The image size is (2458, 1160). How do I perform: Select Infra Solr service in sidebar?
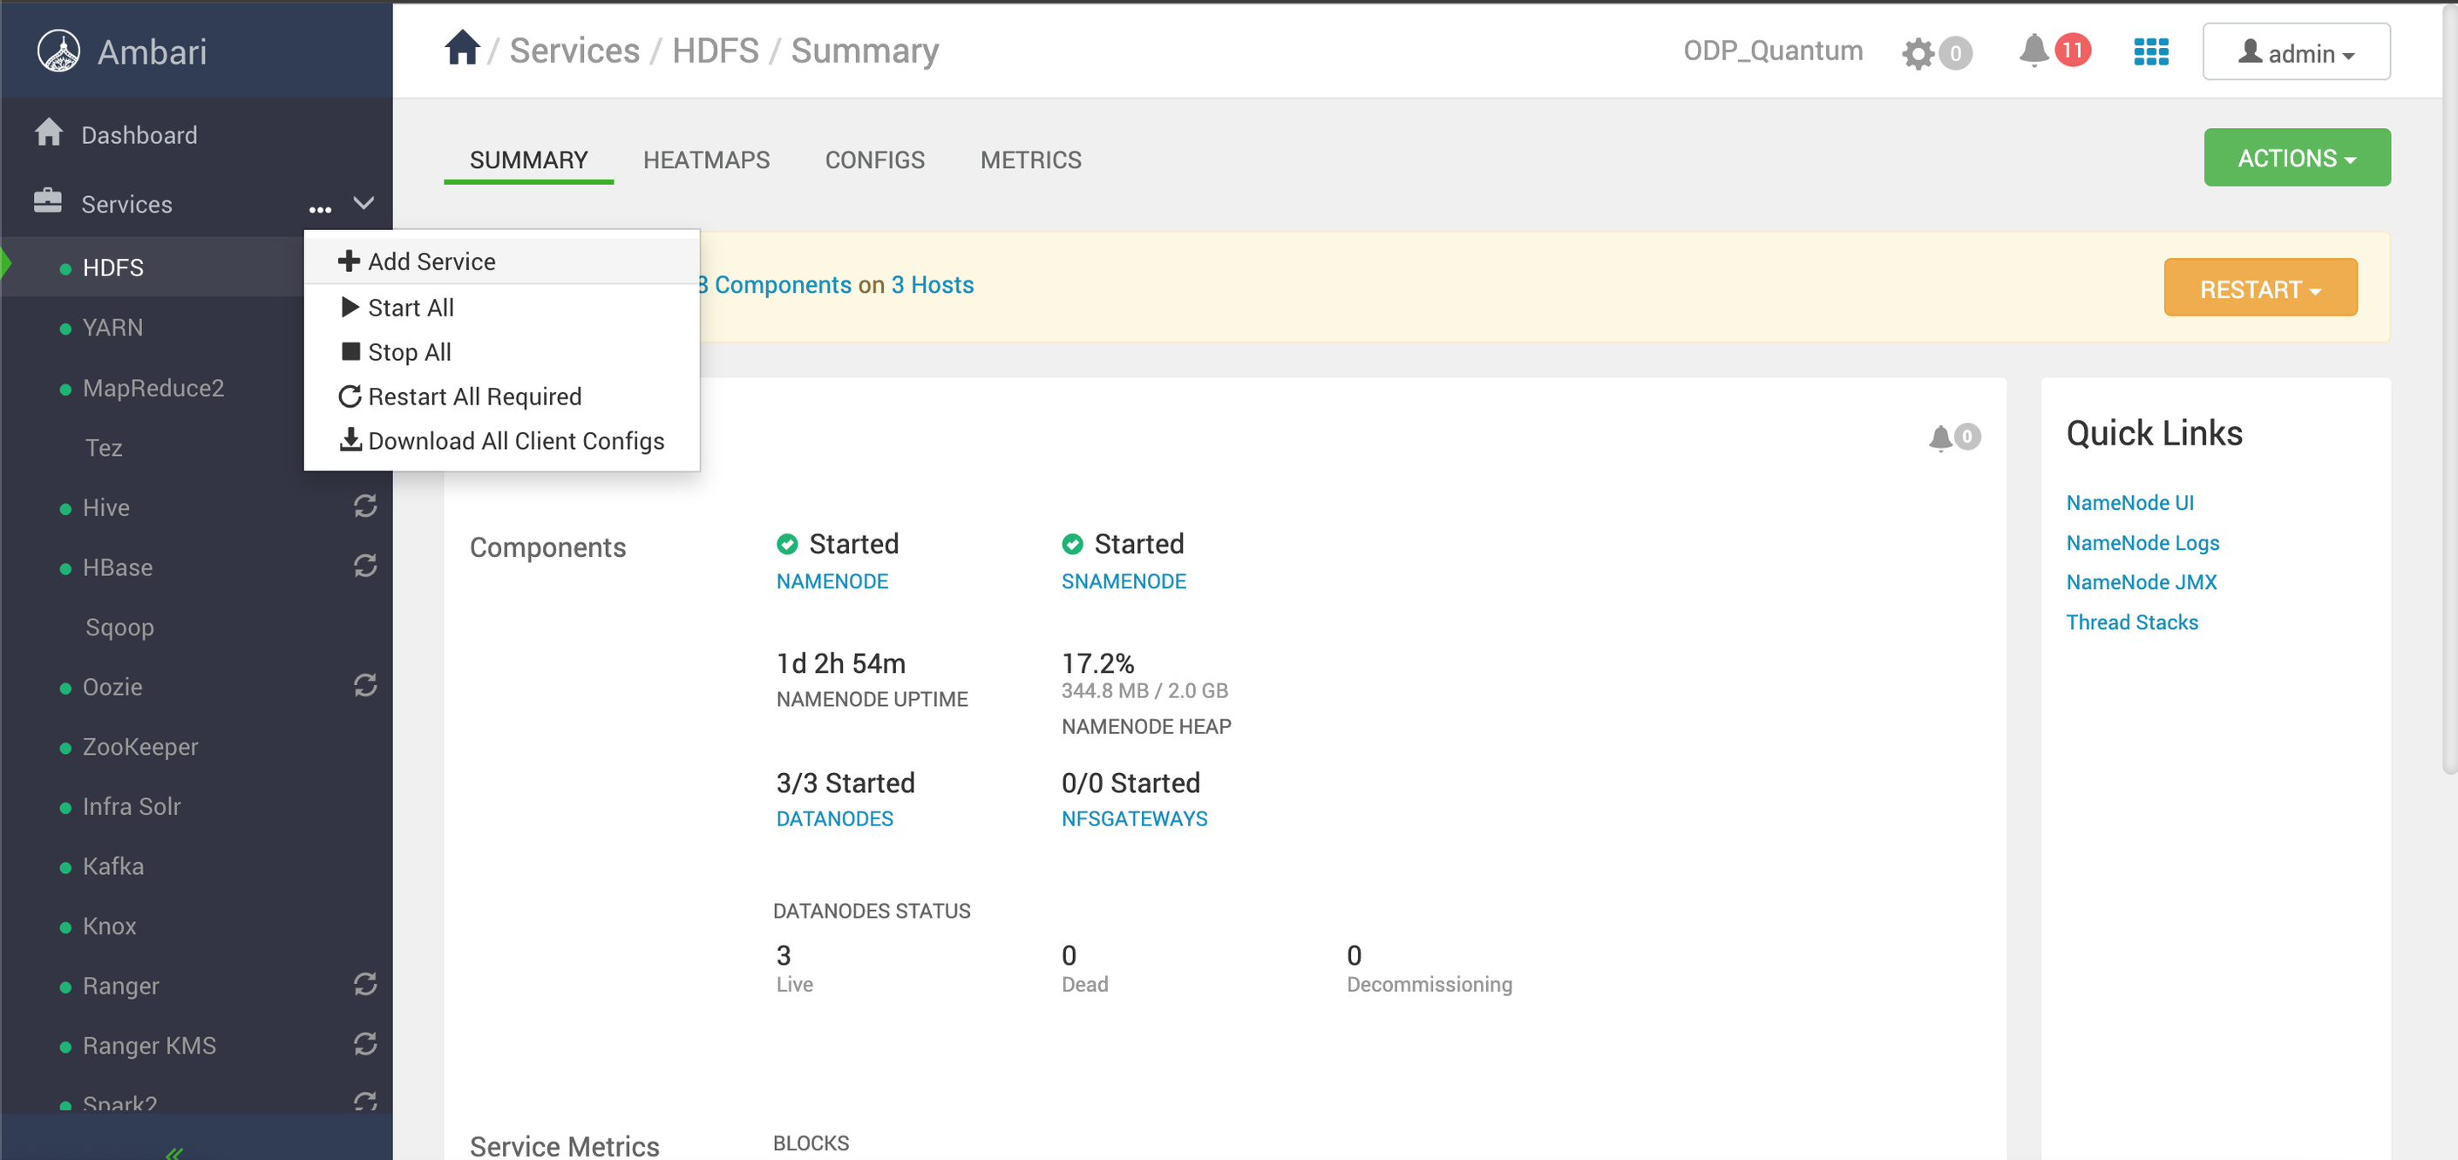tap(132, 806)
